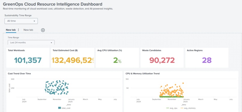Viewport: 242px width, 112px height.
Task: Click the 500 tick on the cost chart
Action: coord(13,79)
